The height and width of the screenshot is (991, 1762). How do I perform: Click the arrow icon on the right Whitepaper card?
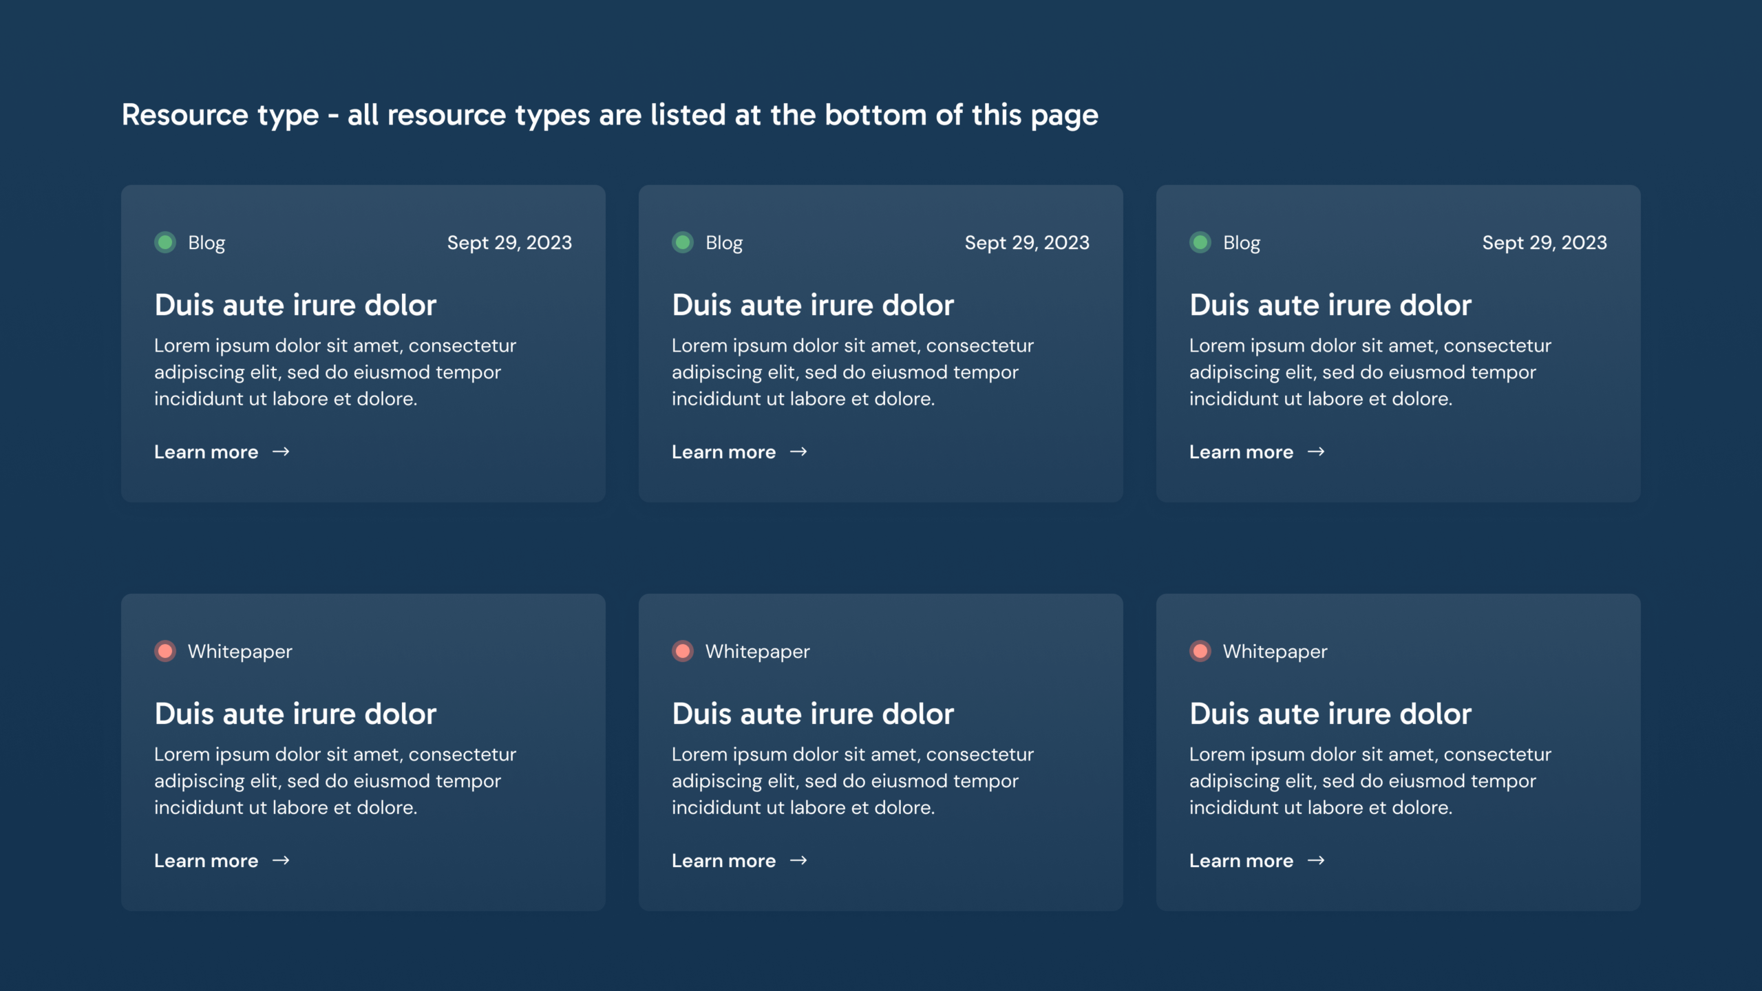pyautogui.click(x=1316, y=861)
